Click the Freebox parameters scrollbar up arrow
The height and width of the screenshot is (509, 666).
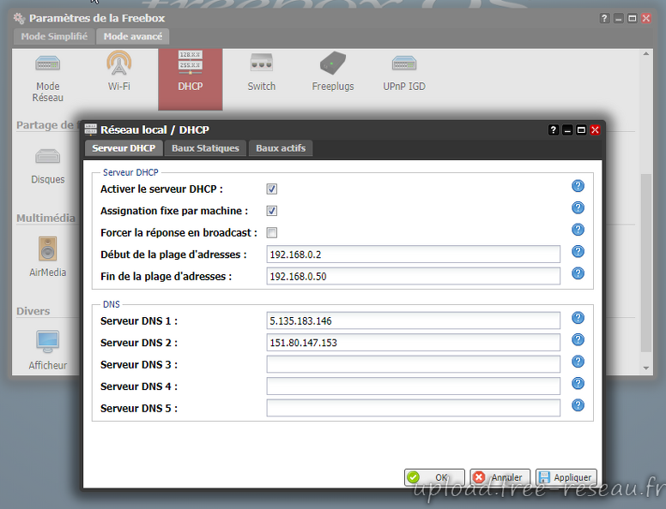click(x=645, y=54)
